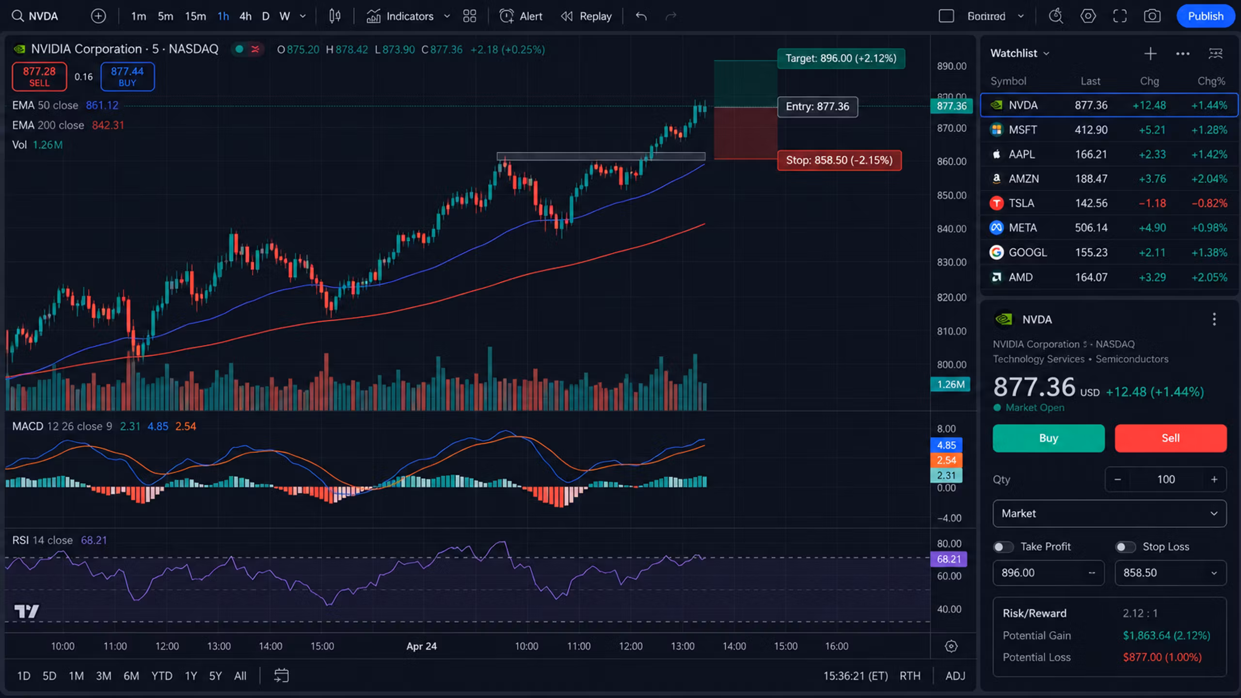Open the Watchlist advanced view settings icon
The width and height of the screenshot is (1241, 698).
tap(1216, 53)
